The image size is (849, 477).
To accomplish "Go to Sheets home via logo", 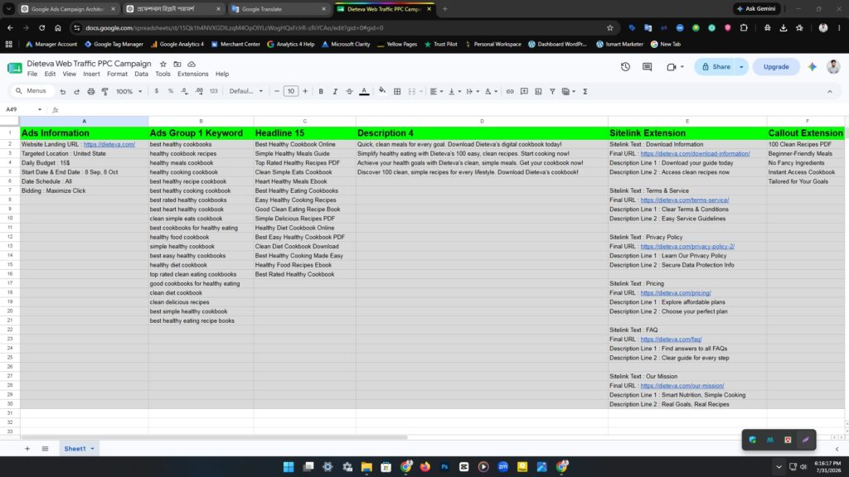I will (15, 68).
